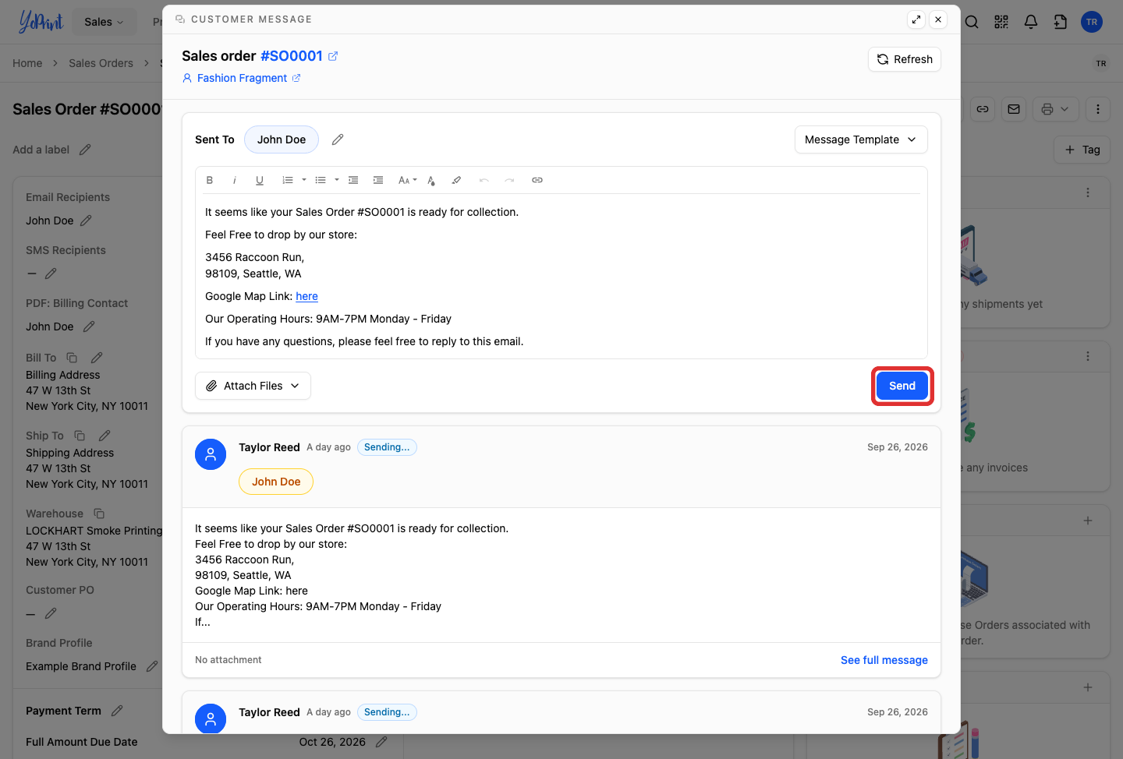The height and width of the screenshot is (759, 1123).
Task: Toggle italic formatting in message editor
Action: click(235, 180)
